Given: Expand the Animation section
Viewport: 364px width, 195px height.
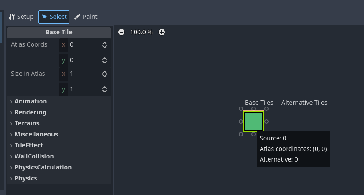Looking at the screenshot, I should point(31,101).
